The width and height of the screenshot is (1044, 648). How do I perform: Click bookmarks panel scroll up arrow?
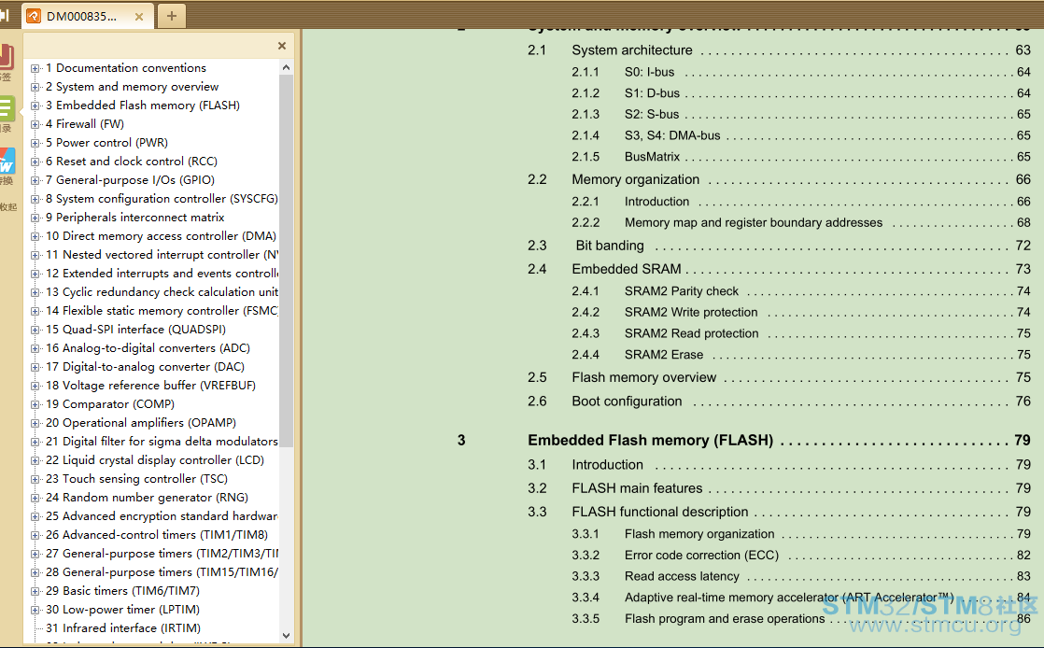pyautogui.click(x=287, y=67)
